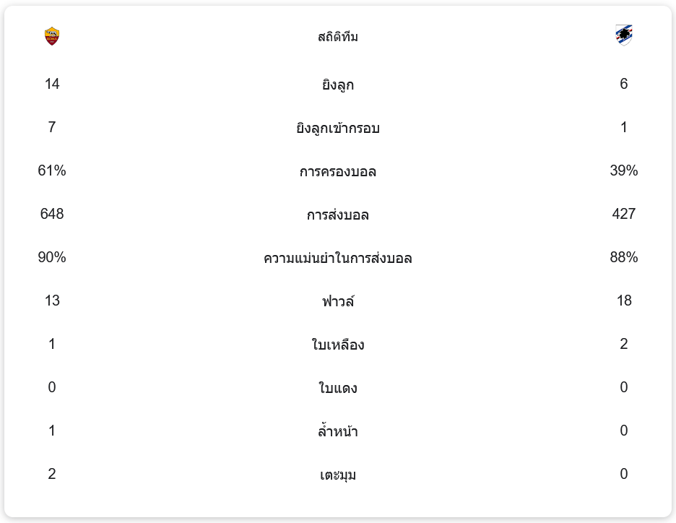Click the ยิงลูก stat label
The height and width of the screenshot is (523, 676).
338,85
